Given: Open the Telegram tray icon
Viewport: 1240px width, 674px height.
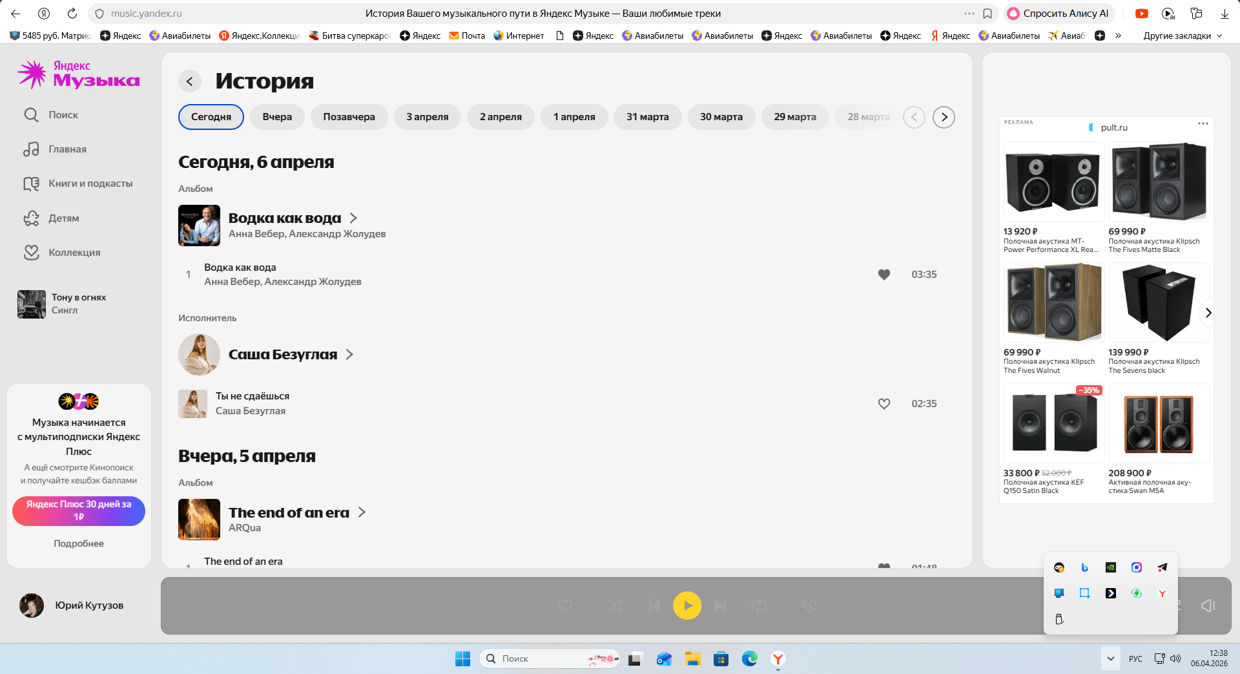Looking at the screenshot, I should coord(1162,567).
